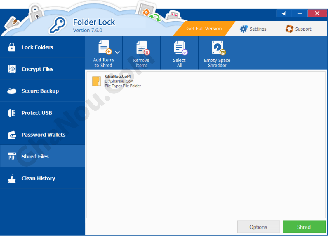Click the Add Items to Shred icon

(x=105, y=47)
